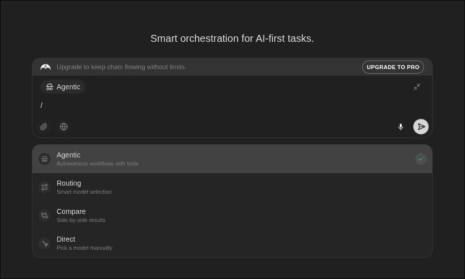The height and width of the screenshot is (279, 465).
Task: Toggle the Agentic checkmark indicator
Action: click(421, 159)
